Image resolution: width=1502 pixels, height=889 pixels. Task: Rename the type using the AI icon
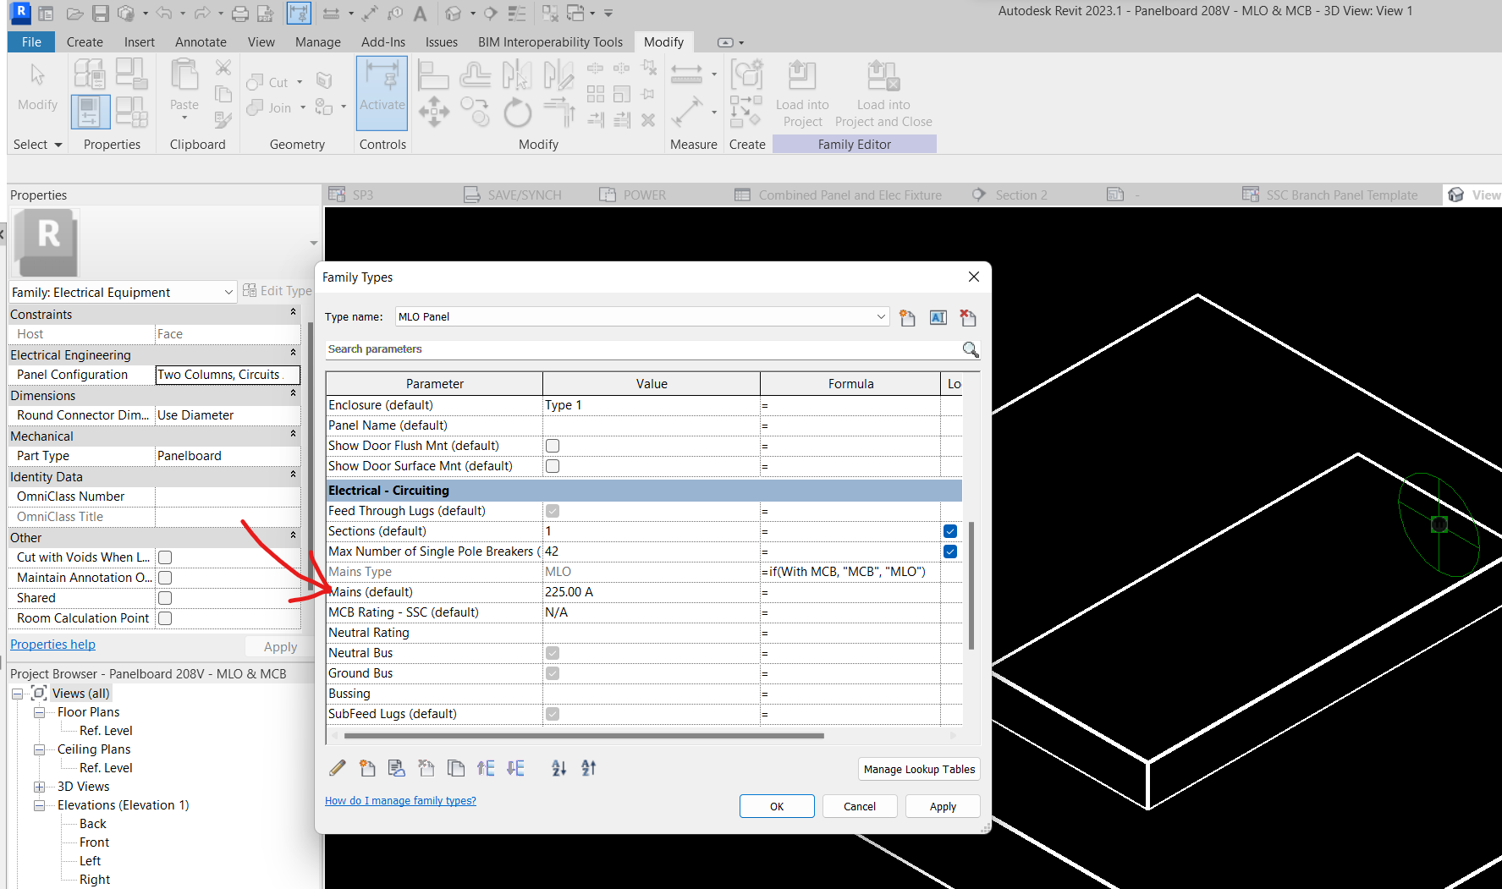938,318
